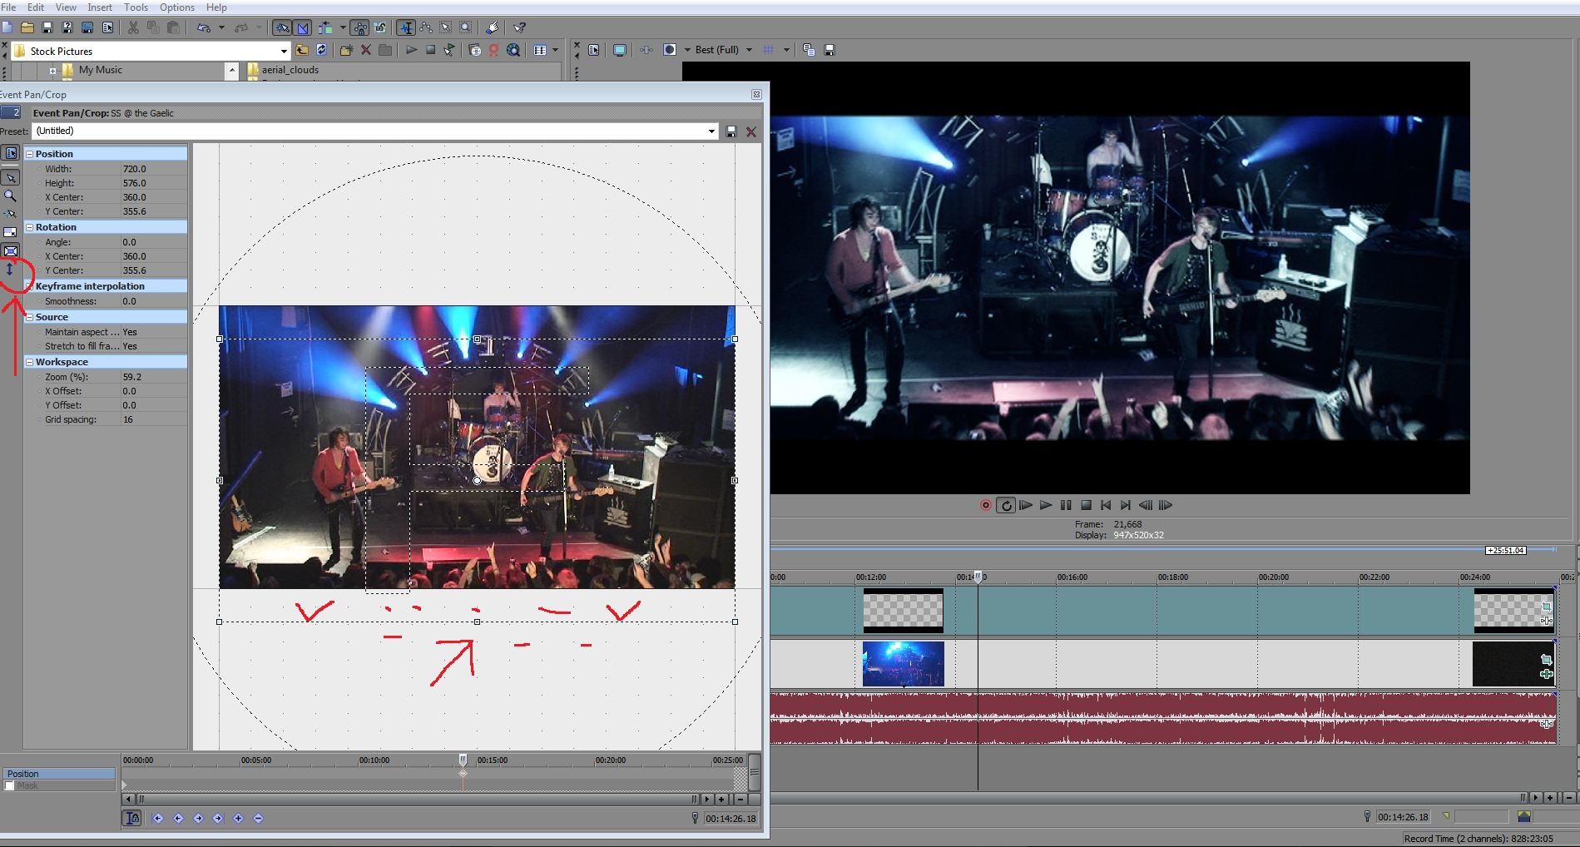The image size is (1580, 847).
Task: Open the File menu
Action: coord(9,7)
